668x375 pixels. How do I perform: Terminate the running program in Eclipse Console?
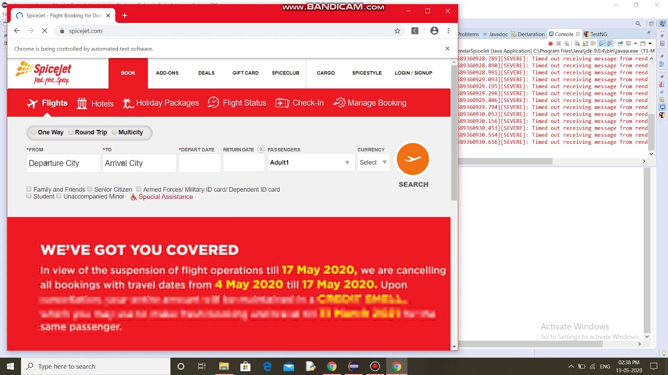pyautogui.click(x=551, y=43)
